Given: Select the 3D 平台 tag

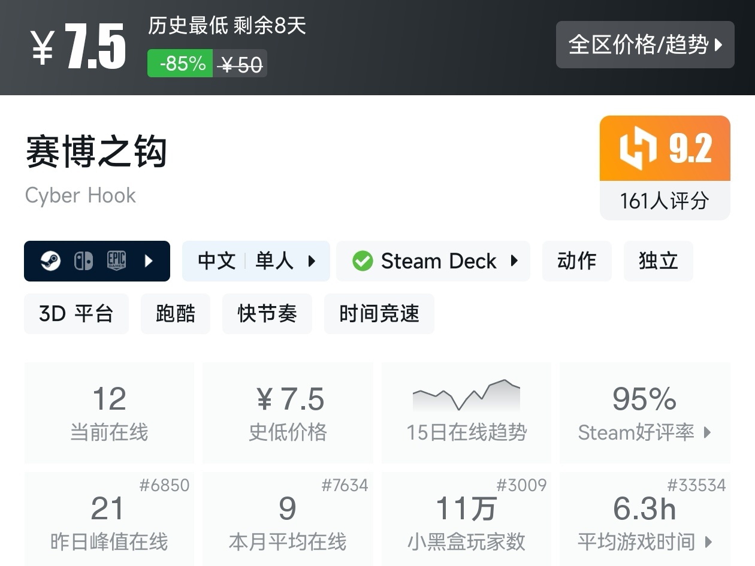Looking at the screenshot, I should [76, 314].
